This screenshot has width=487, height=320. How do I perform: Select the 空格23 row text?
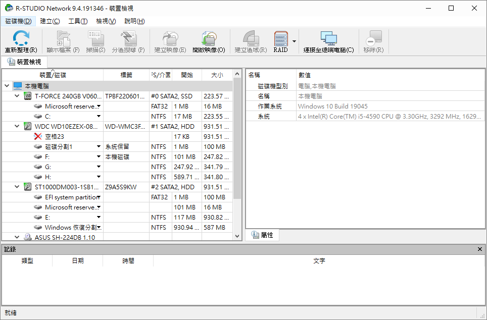point(55,137)
